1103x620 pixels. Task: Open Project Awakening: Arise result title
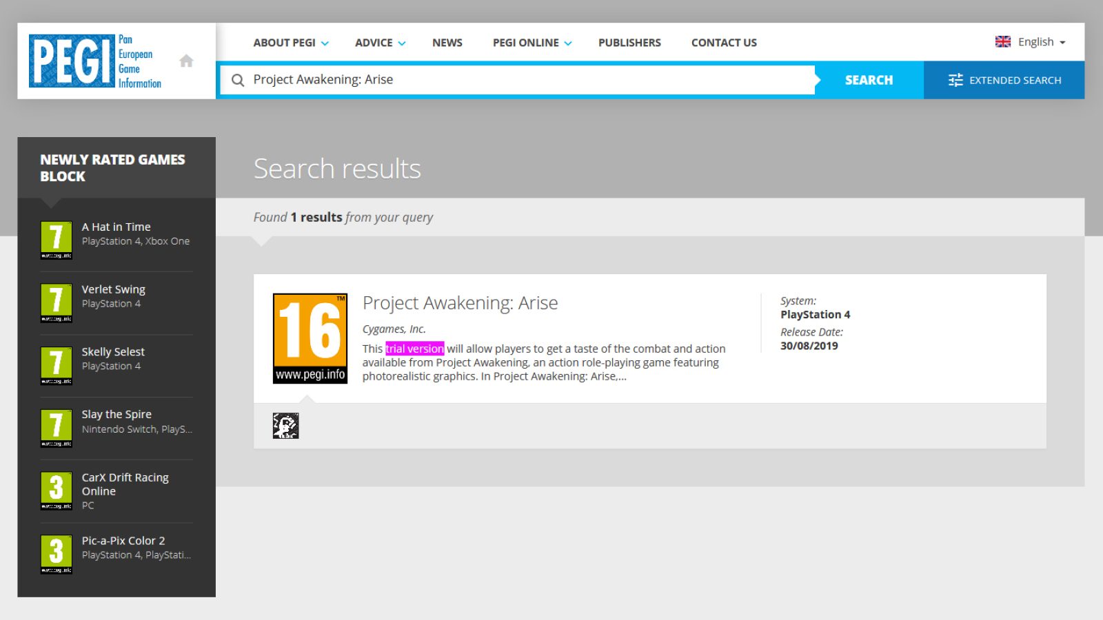pos(461,303)
